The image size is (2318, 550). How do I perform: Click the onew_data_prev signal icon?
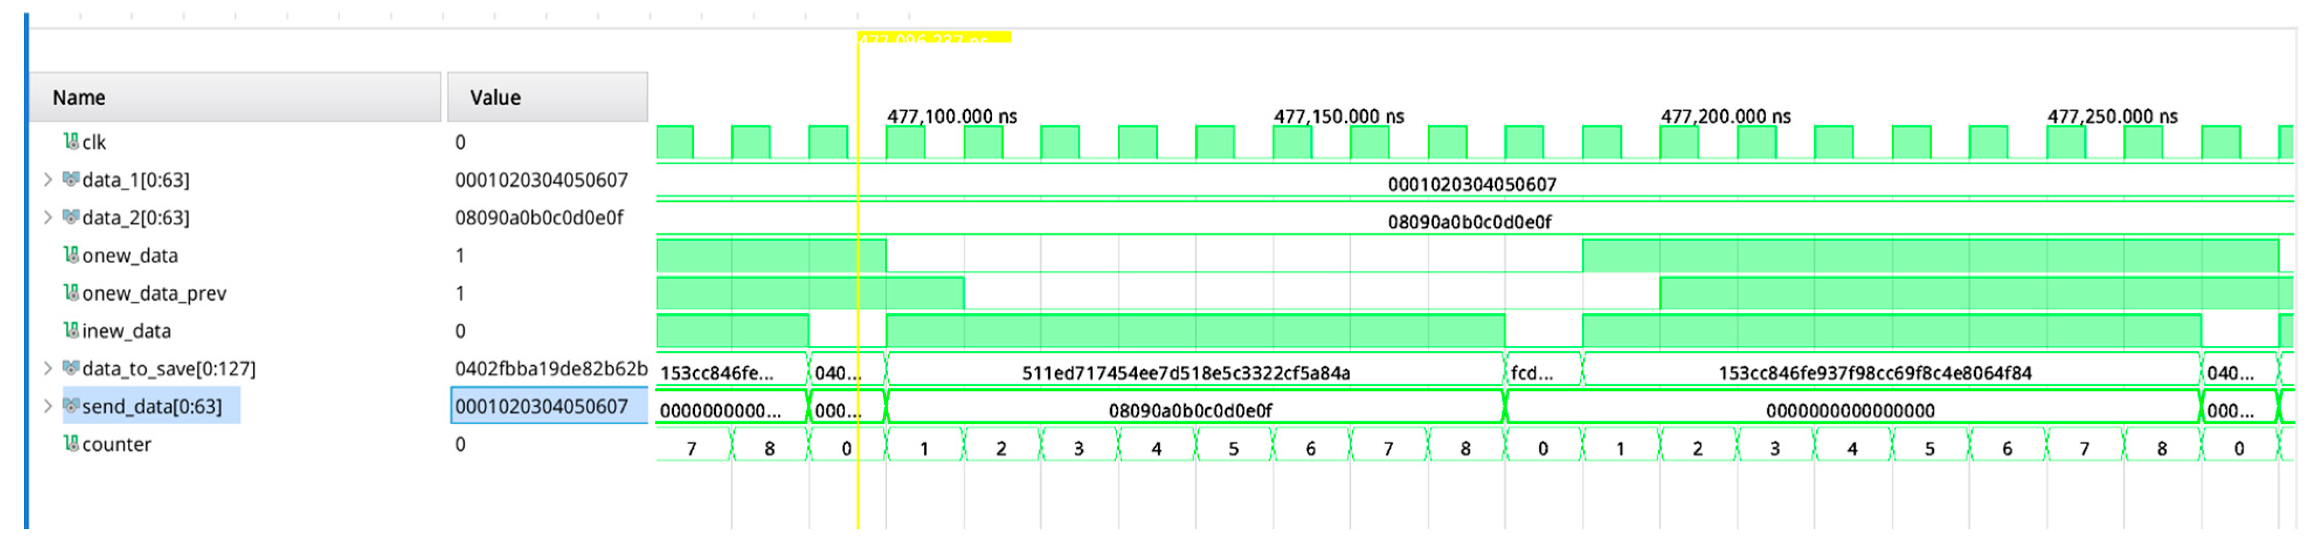pyautogui.click(x=70, y=292)
